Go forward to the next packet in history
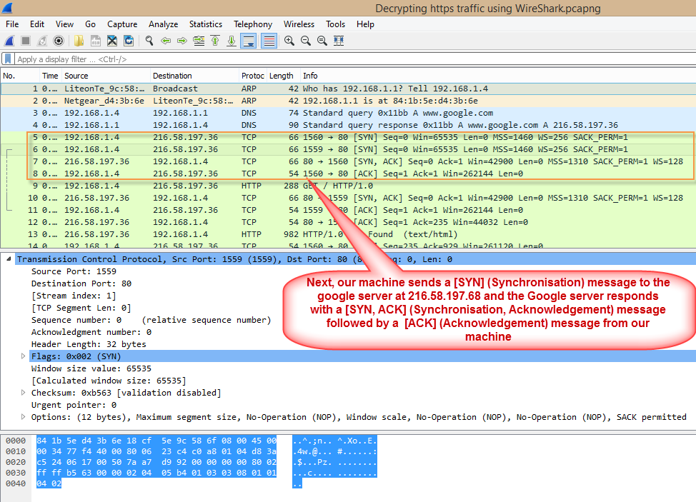 pyautogui.click(x=182, y=41)
